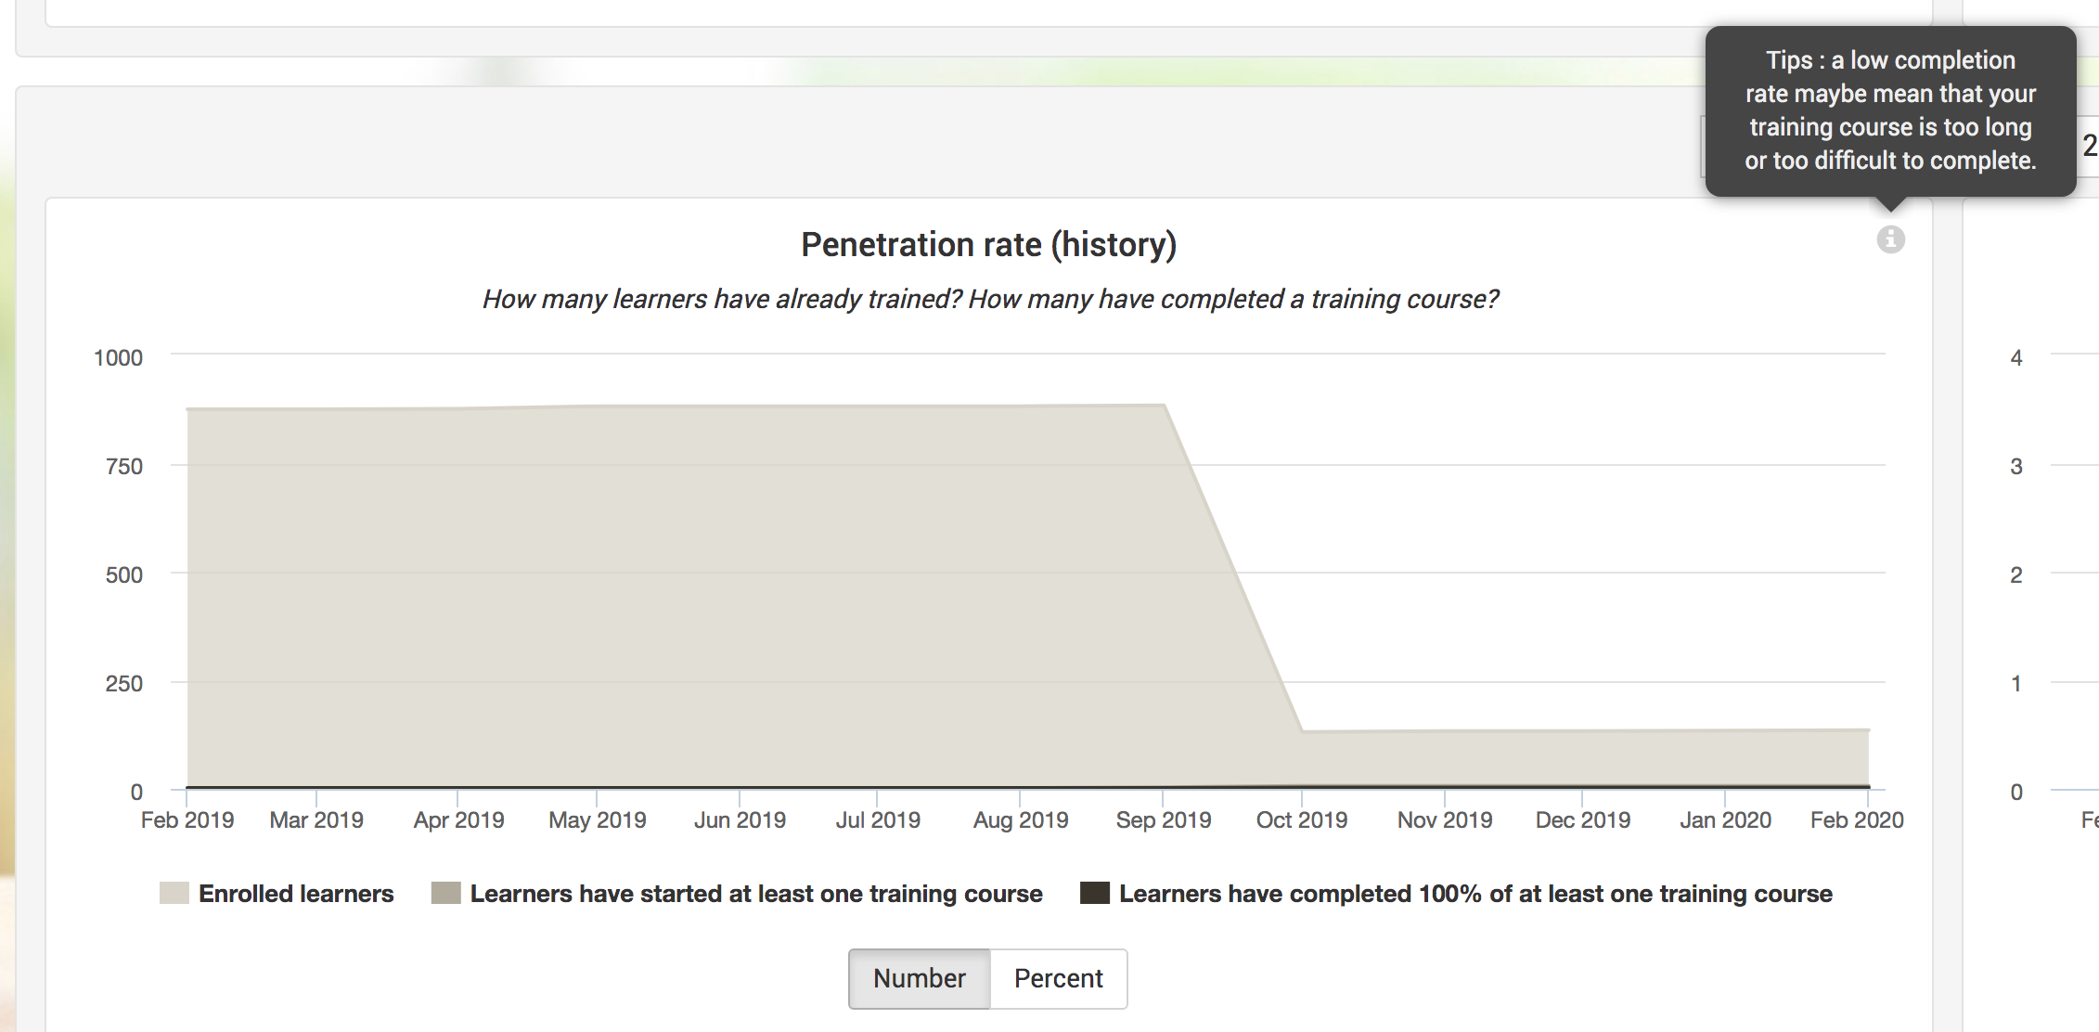Screen dimensions: 2099x1032
Task: Switch chart to Number view
Action: (919, 978)
